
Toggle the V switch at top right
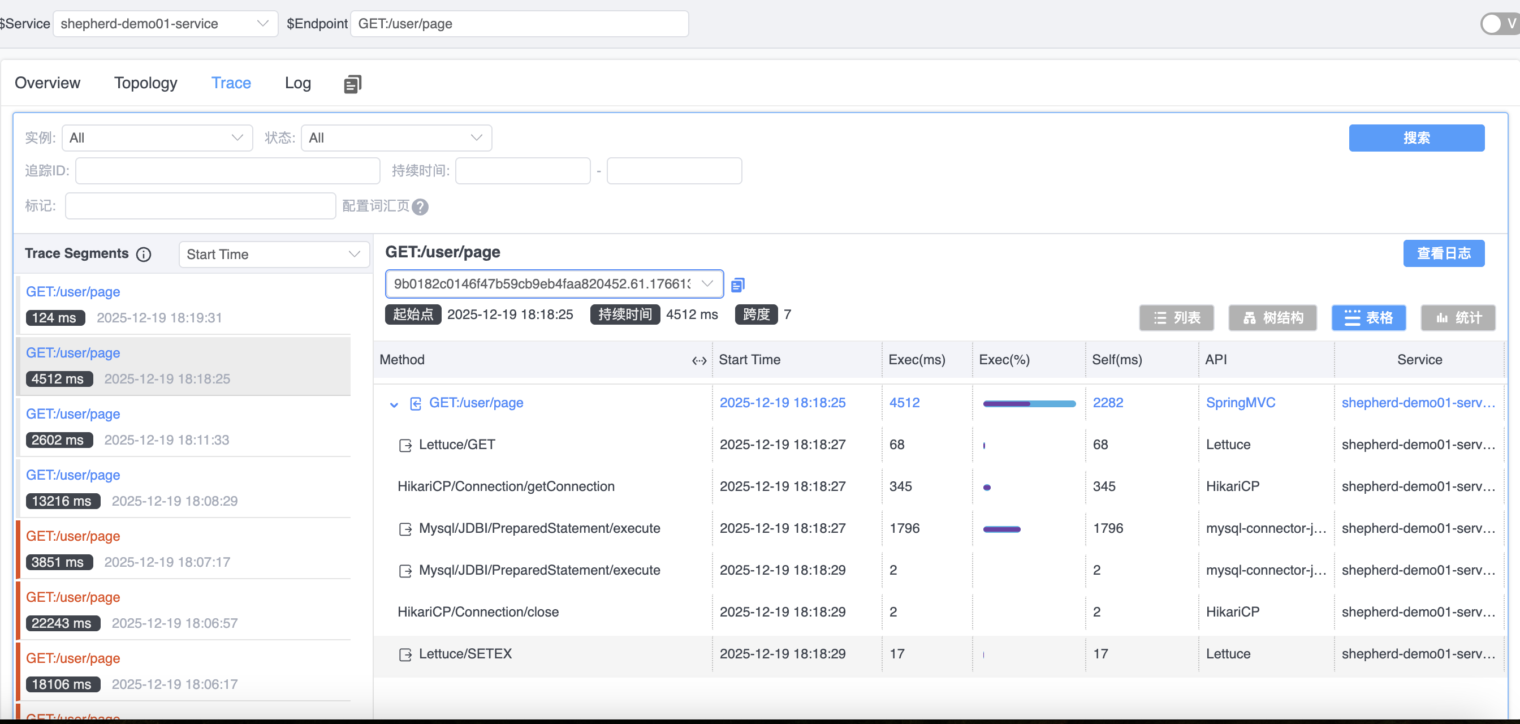click(x=1499, y=24)
